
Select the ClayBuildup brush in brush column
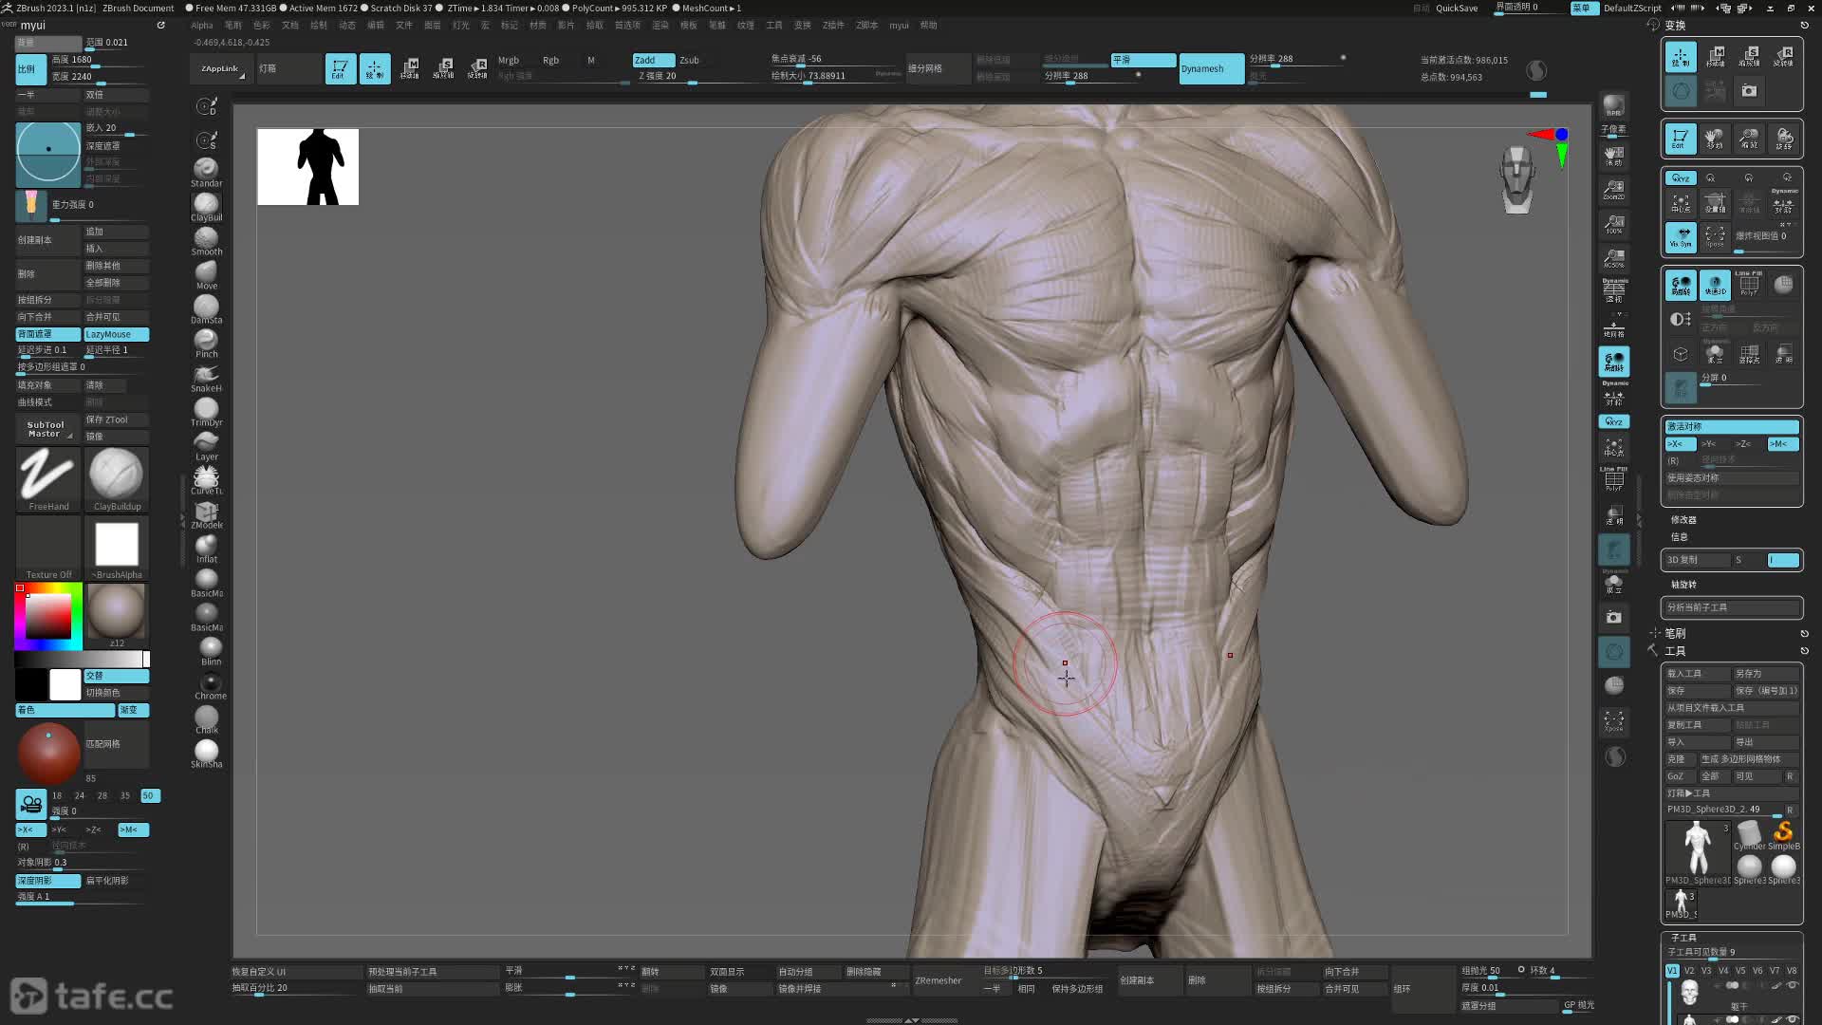click(206, 205)
